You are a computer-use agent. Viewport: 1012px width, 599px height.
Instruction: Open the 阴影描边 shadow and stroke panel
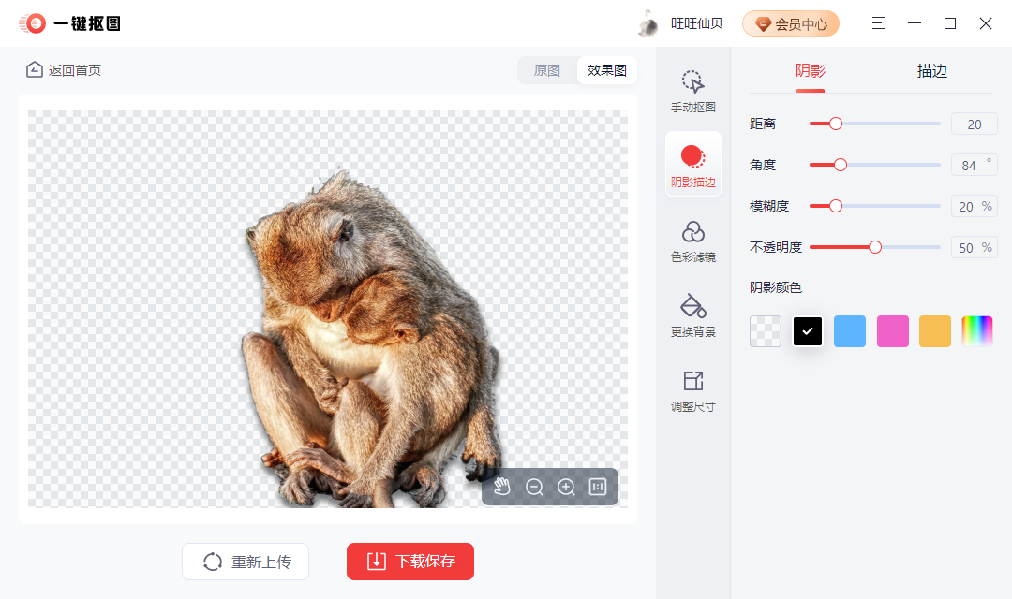692,164
